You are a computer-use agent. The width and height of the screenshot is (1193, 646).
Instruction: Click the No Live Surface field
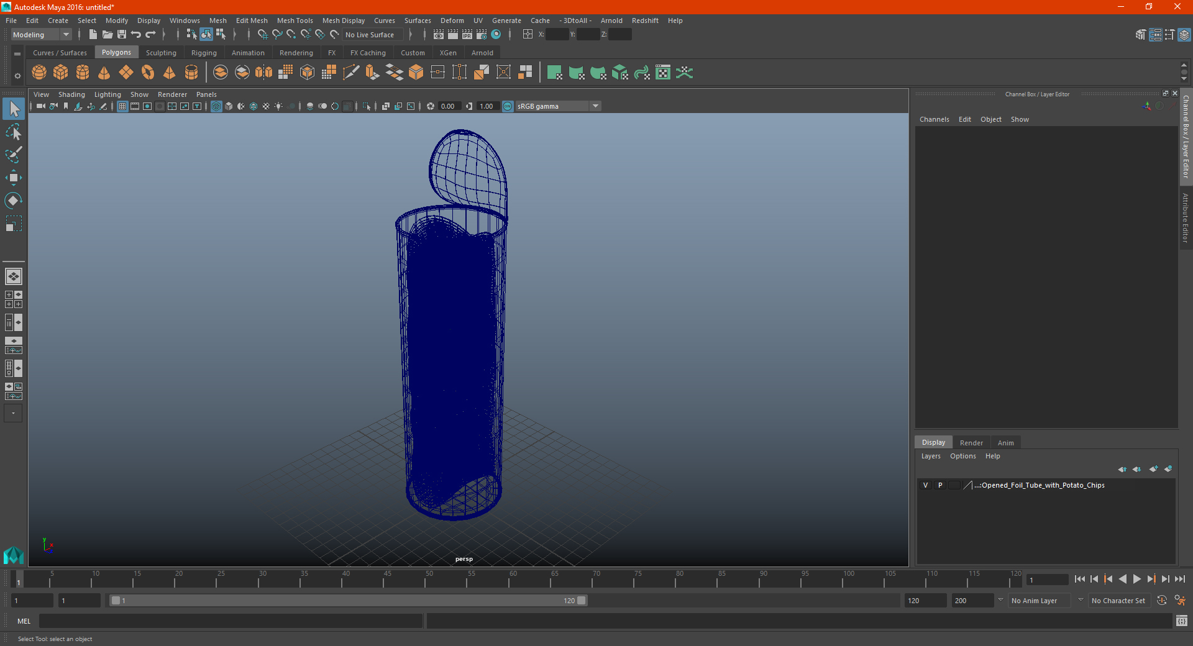pyautogui.click(x=373, y=35)
